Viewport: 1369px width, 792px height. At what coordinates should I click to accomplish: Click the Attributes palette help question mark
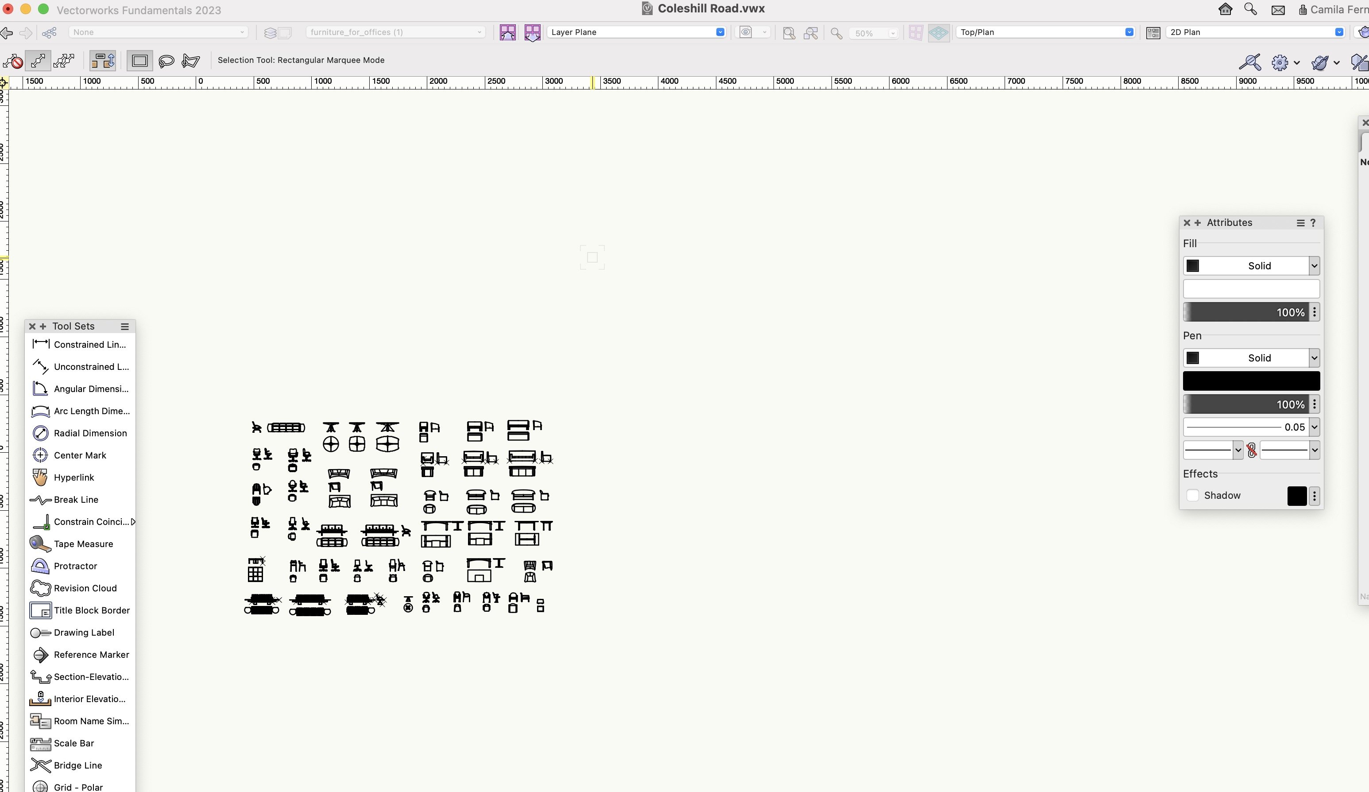pyautogui.click(x=1313, y=223)
